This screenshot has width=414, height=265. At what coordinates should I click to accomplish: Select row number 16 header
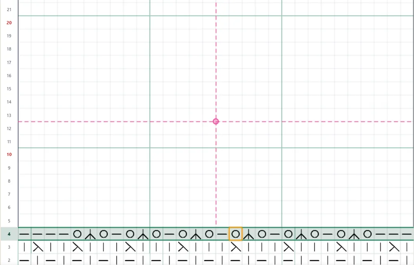pos(9,76)
